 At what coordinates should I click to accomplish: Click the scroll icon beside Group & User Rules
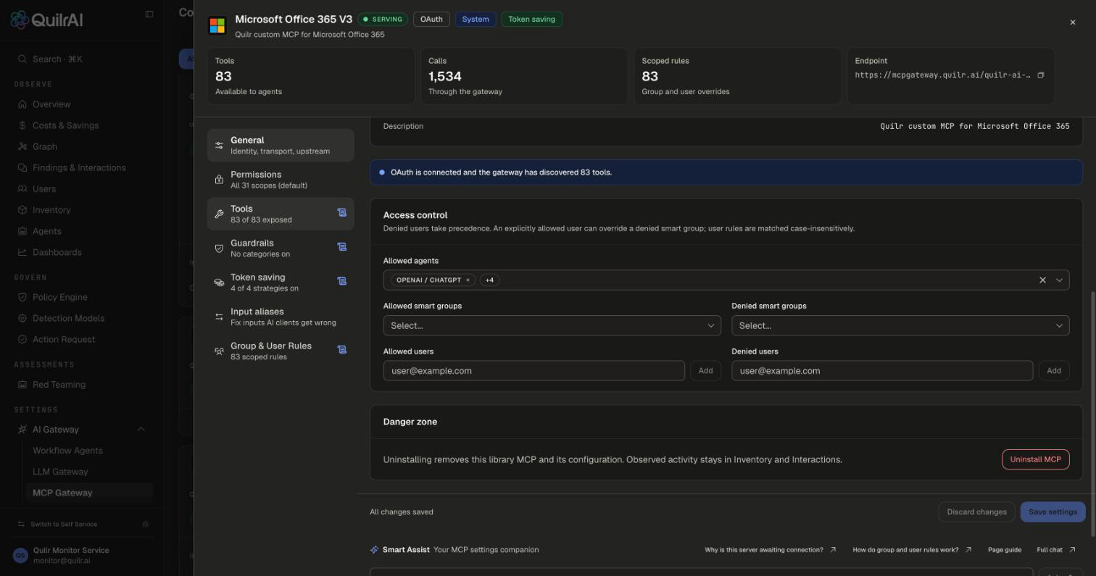pyautogui.click(x=341, y=350)
